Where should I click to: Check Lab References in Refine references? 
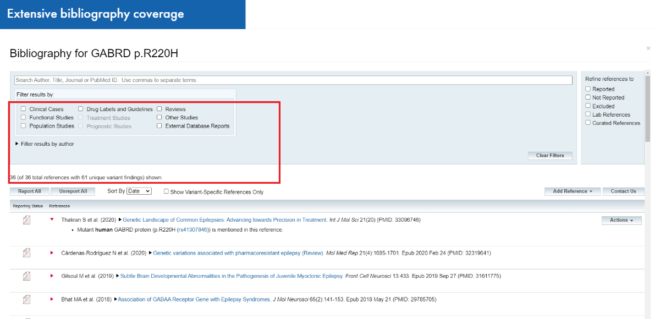pos(588,114)
